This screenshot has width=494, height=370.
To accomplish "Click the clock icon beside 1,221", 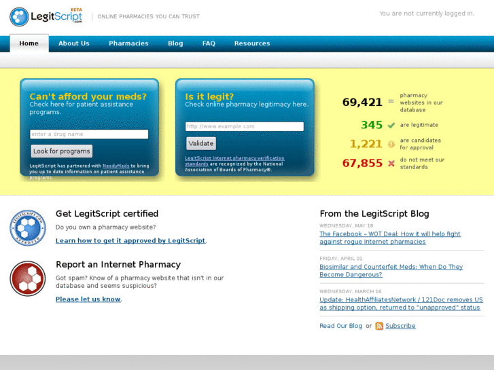I will click(391, 144).
